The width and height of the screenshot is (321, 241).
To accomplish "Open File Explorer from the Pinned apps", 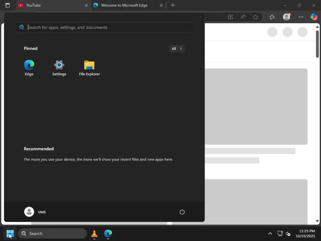I will [89, 68].
